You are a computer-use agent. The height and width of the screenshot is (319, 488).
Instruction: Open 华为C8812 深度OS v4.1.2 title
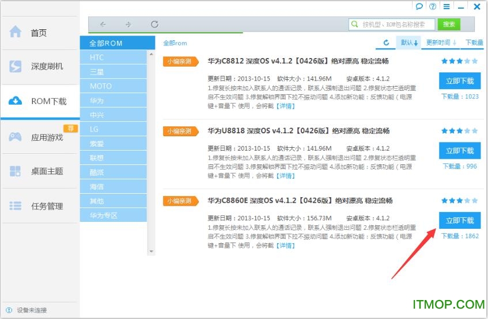[x=298, y=61]
